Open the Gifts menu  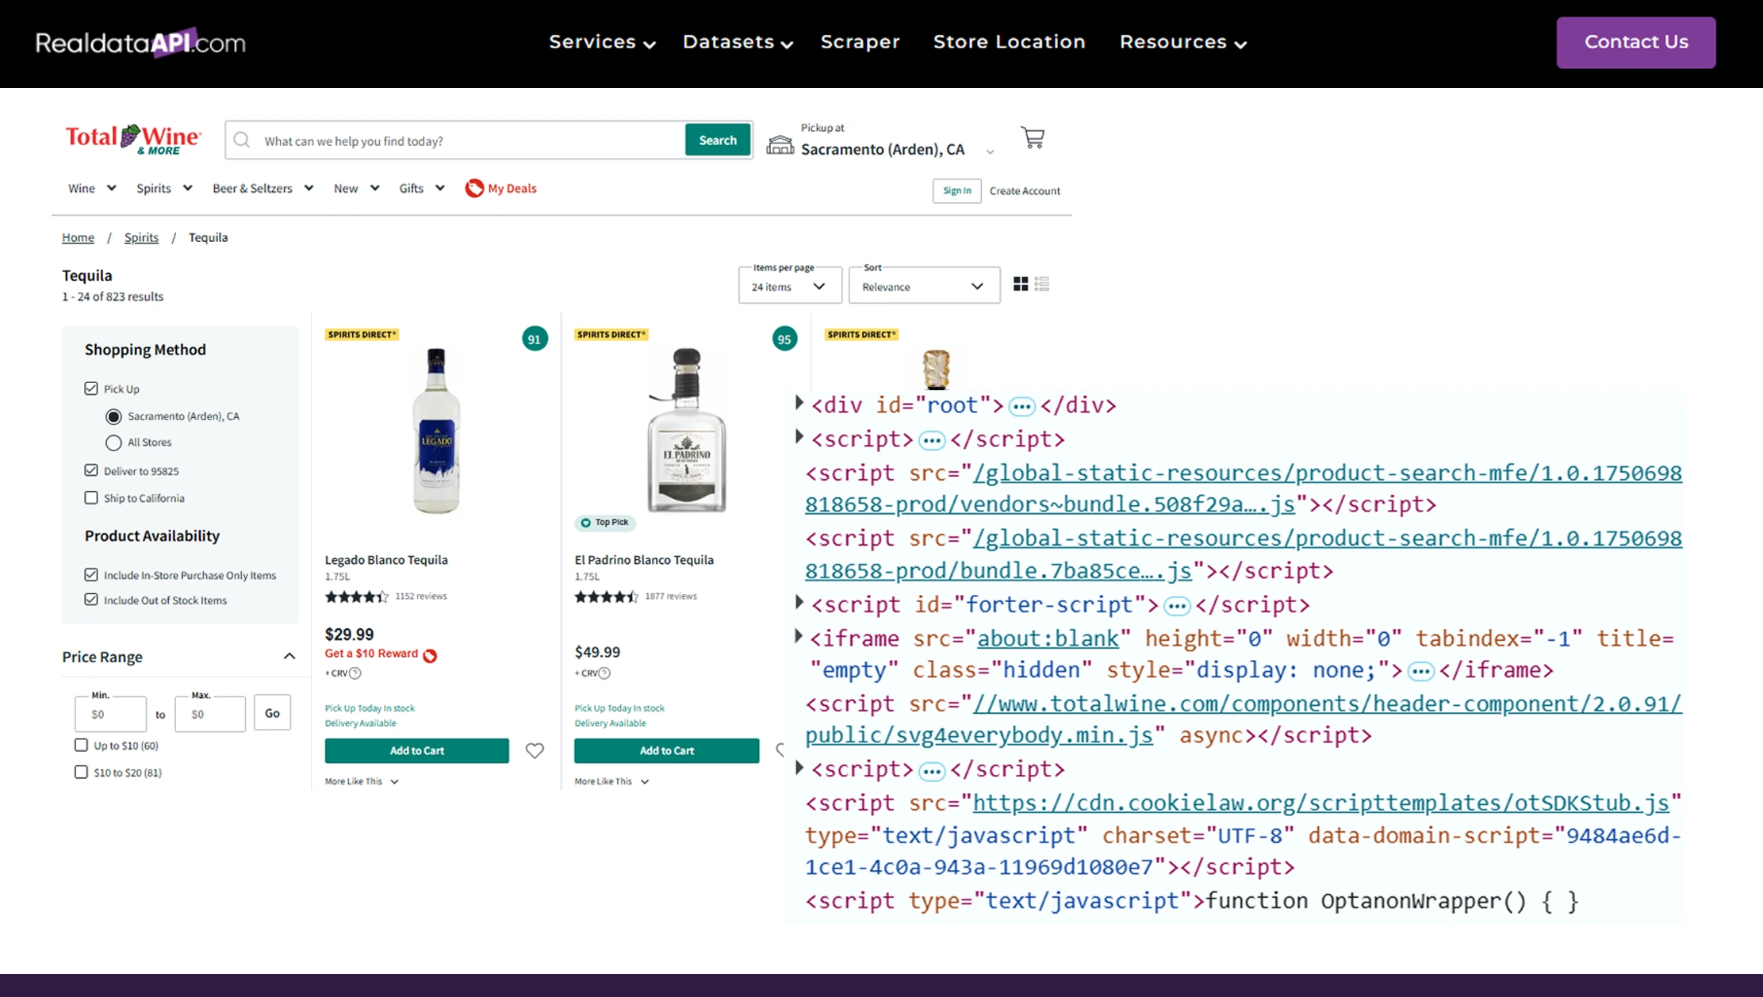point(421,188)
